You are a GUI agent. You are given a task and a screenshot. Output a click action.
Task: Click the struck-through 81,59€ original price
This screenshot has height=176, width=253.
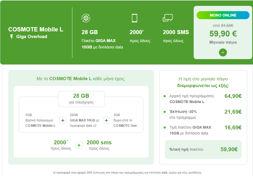click(x=227, y=26)
